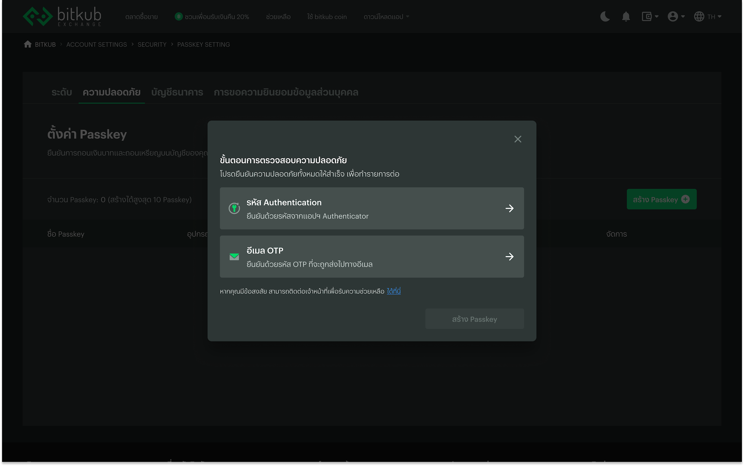Click the envelope icon beside อีเมล OTP
744x466 pixels.
click(235, 256)
